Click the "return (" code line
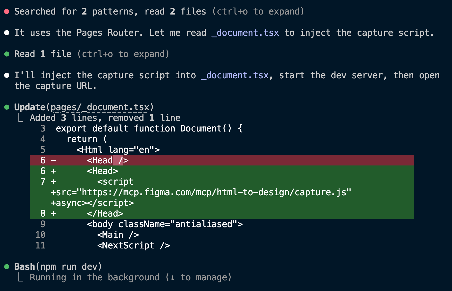Viewport: 452px width, 291px height. 87,139
